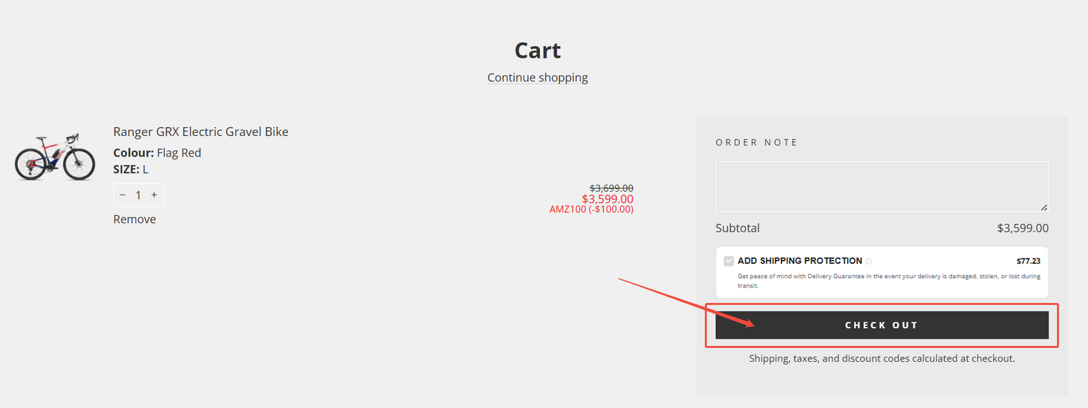The width and height of the screenshot is (1088, 408).
Task: Remove the bike from the cart
Action: pyautogui.click(x=135, y=219)
